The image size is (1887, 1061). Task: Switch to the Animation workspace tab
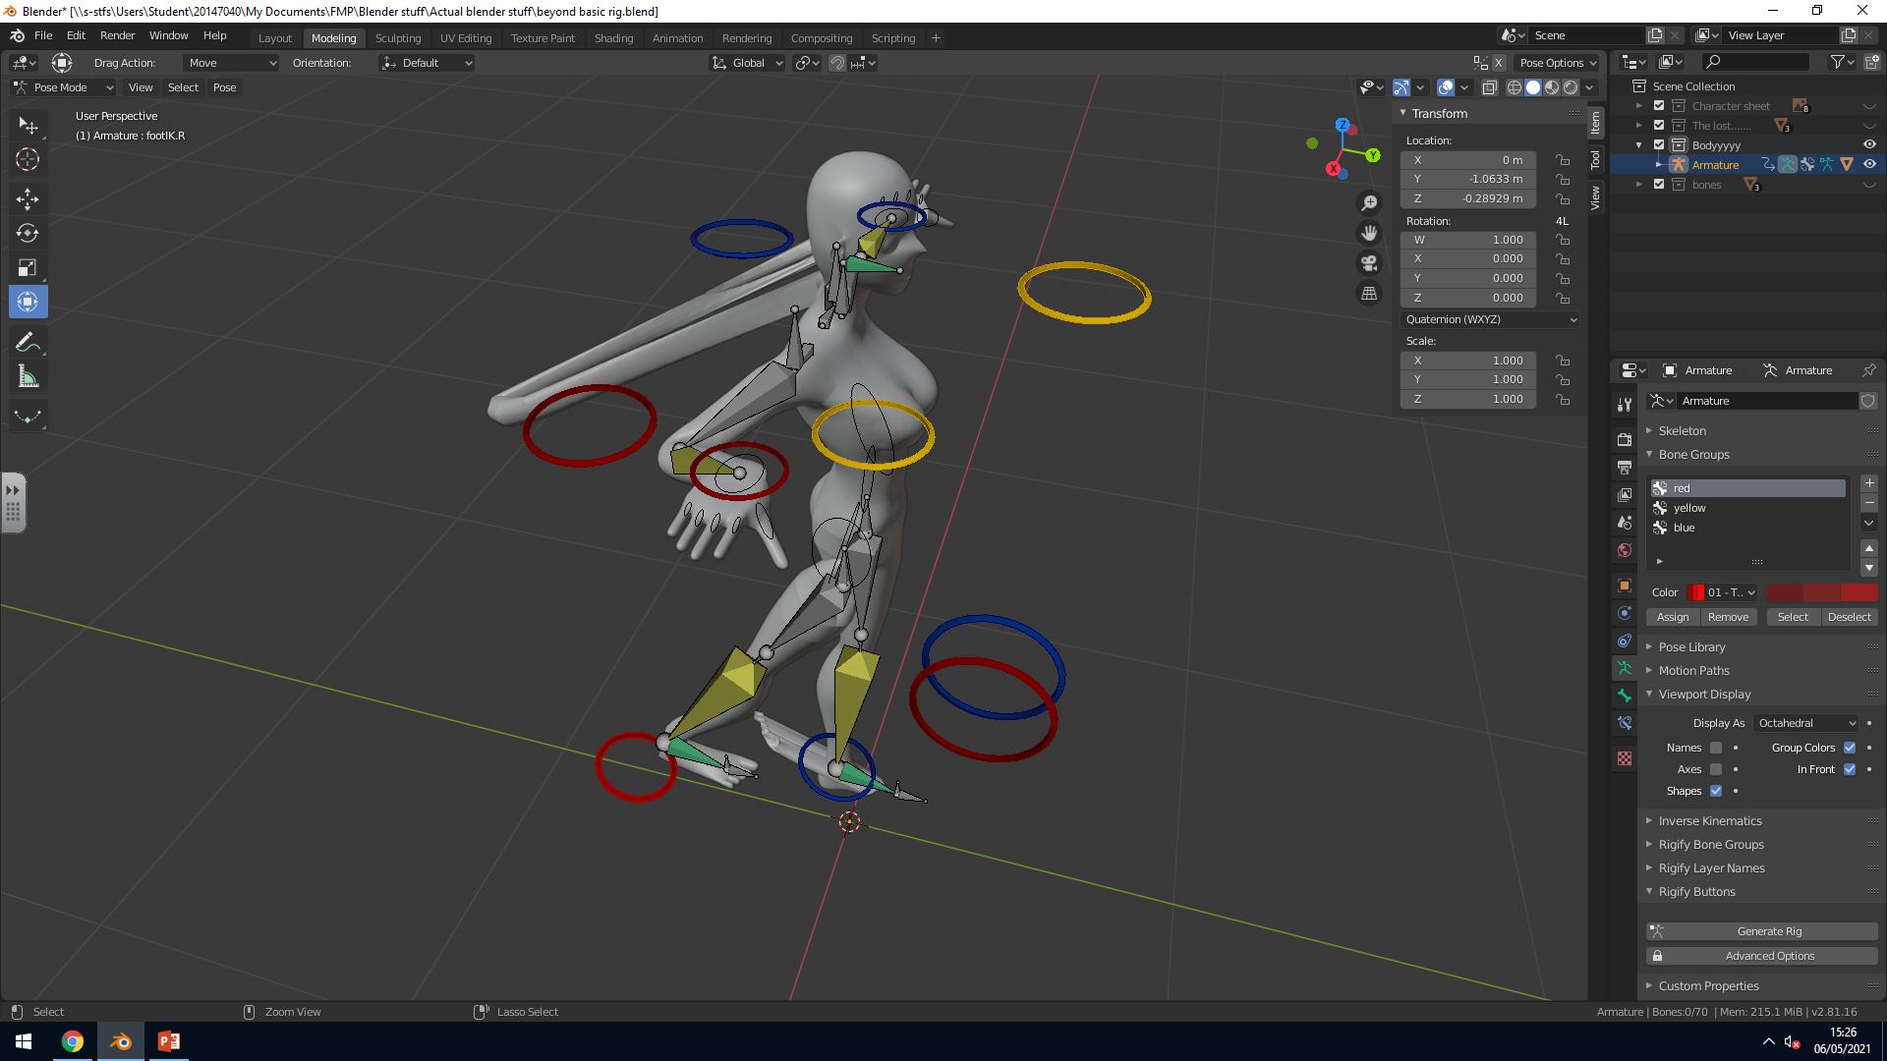[677, 37]
